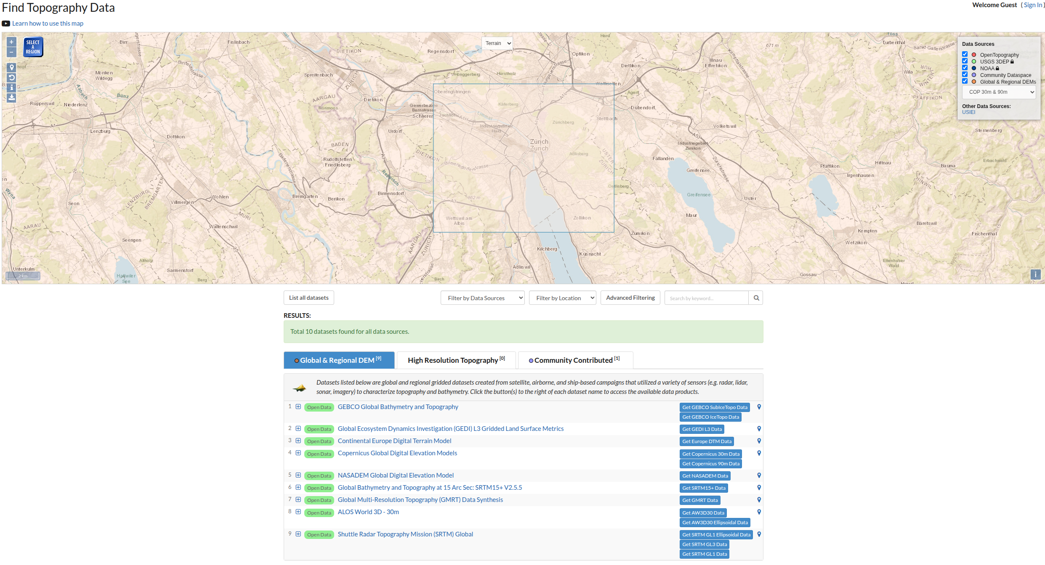Image resolution: width=1045 pixels, height=565 pixels.
Task: Click the search magnifier icon beside the keyword field
Action: point(756,298)
